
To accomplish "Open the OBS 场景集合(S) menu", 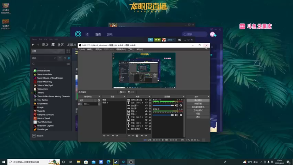I will coord(121,49).
